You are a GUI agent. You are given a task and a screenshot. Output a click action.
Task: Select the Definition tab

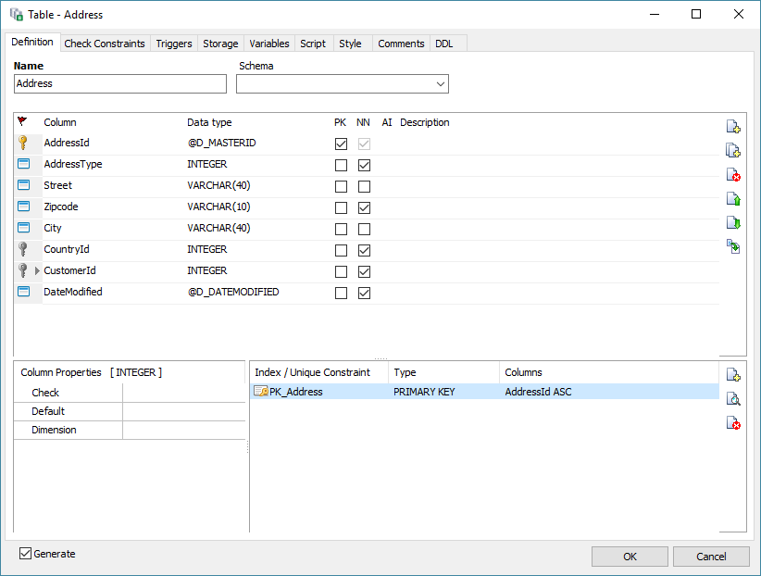(32, 43)
